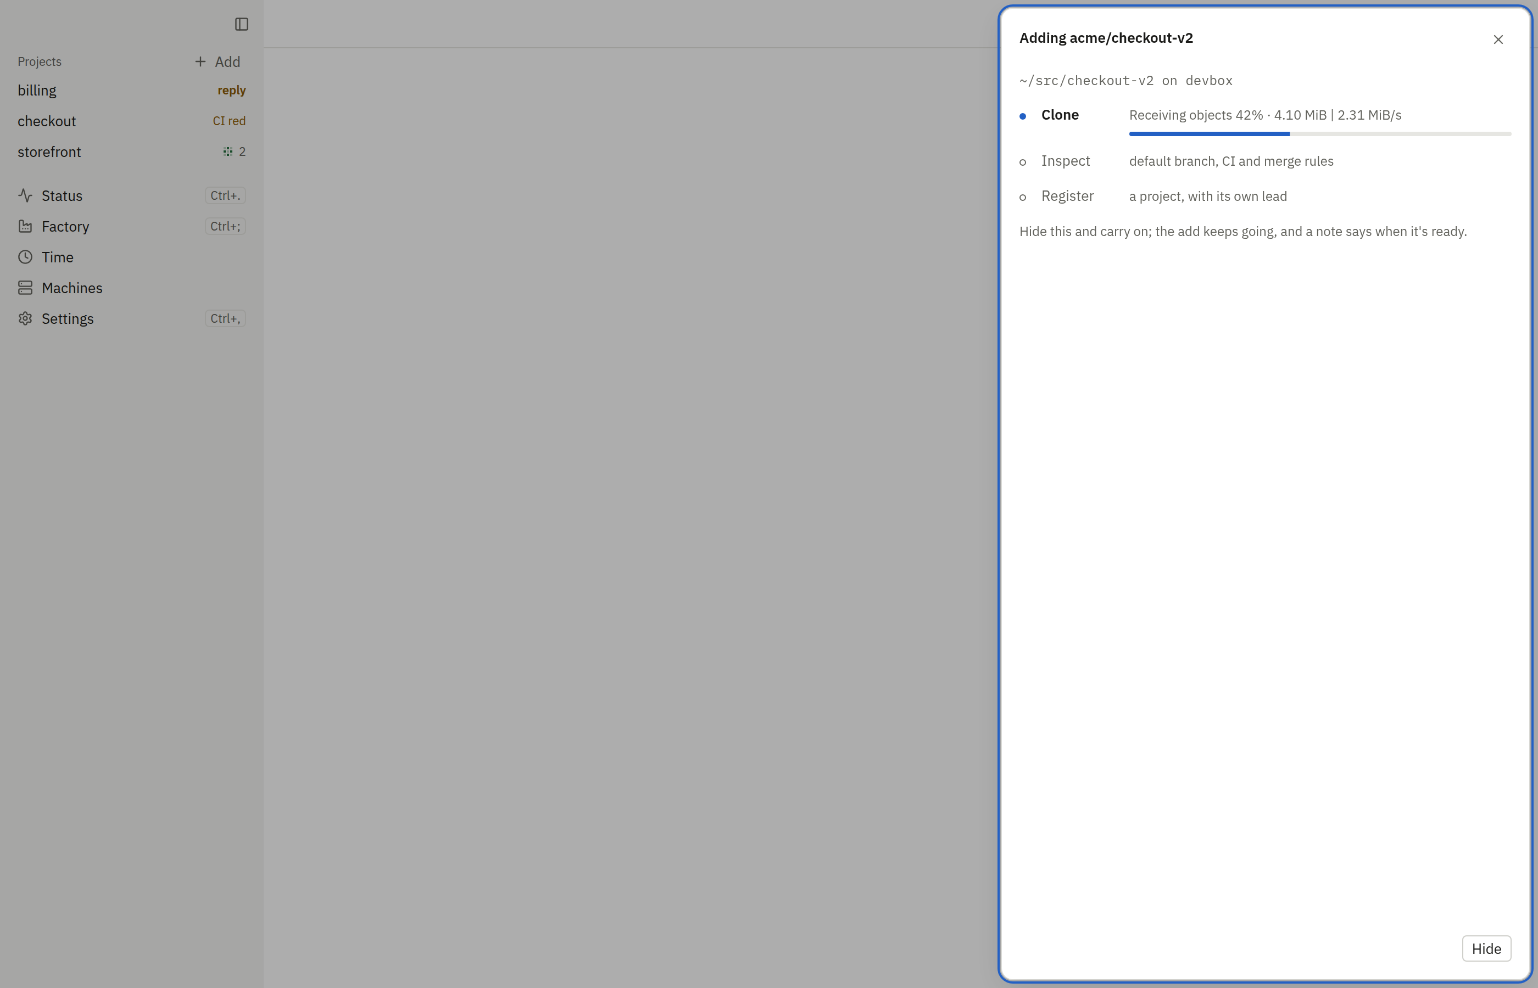Click the storefront agents grid icon
The height and width of the screenshot is (988, 1538).
pyautogui.click(x=228, y=152)
